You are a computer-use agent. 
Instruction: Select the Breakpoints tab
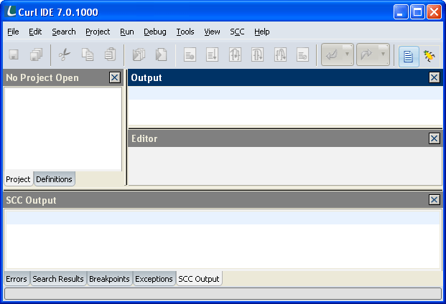coord(110,279)
